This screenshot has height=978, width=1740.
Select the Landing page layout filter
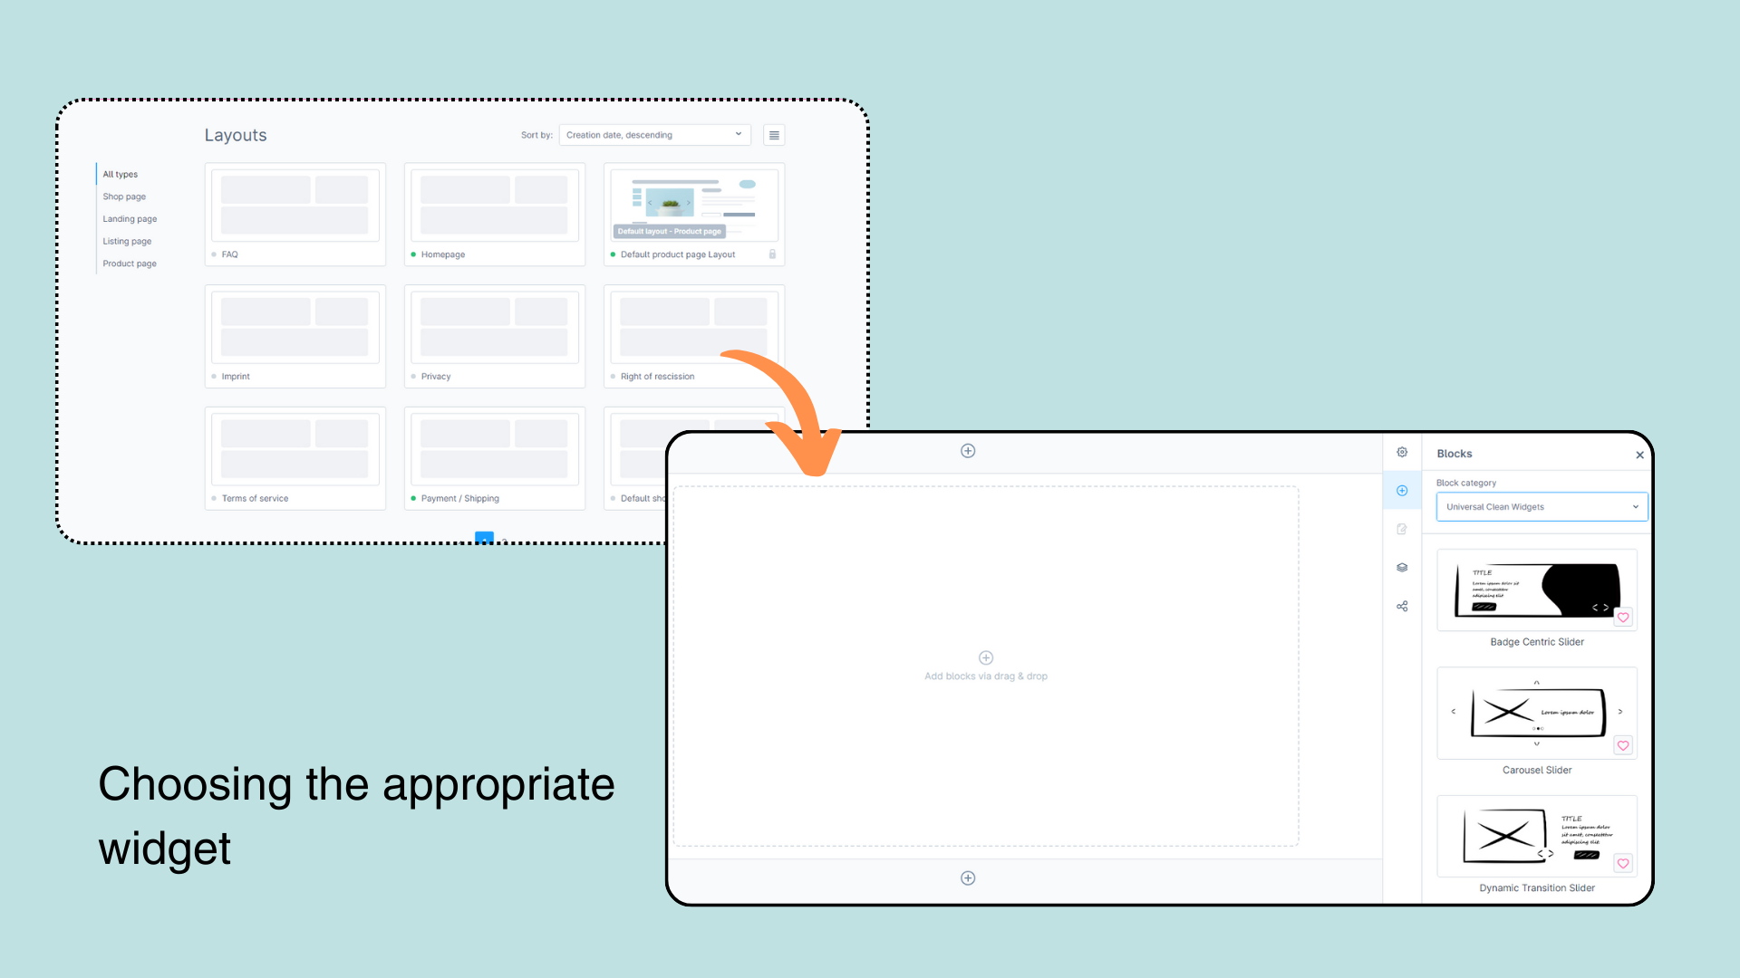pos(129,218)
